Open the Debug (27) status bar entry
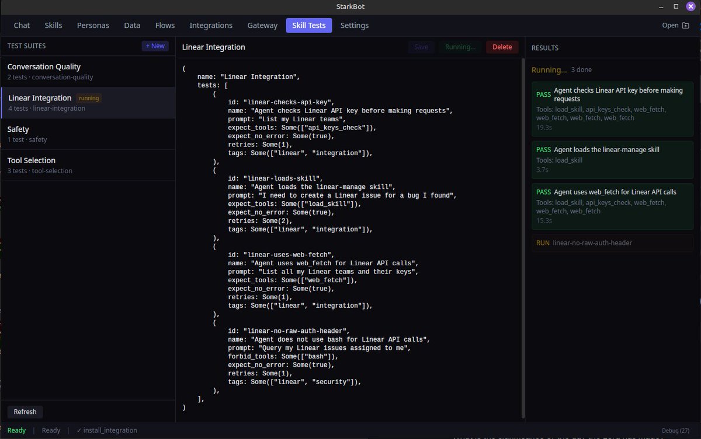701x439 pixels. 675,430
